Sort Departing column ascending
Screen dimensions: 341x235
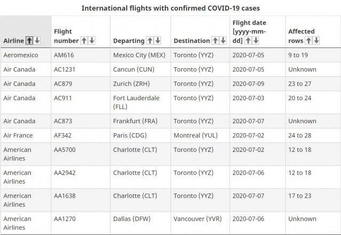pyautogui.click(x=150, y=40)
